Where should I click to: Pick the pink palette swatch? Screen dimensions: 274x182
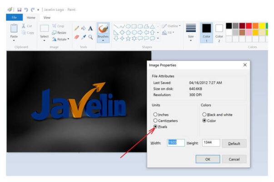click(x=249, y=32)
